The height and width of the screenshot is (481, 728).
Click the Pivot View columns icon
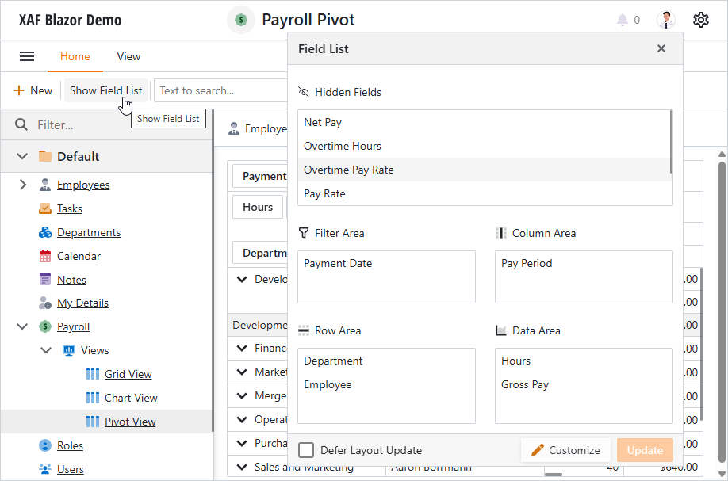tap(93, 422)
